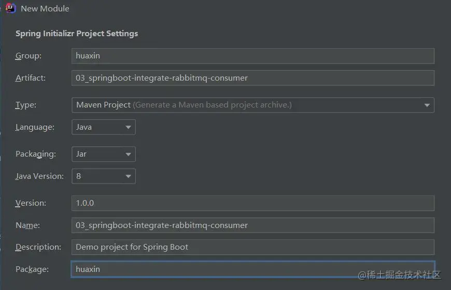Focus the Name text field
The width and height of the screenshot is (451, 290).
click(252, 225)
